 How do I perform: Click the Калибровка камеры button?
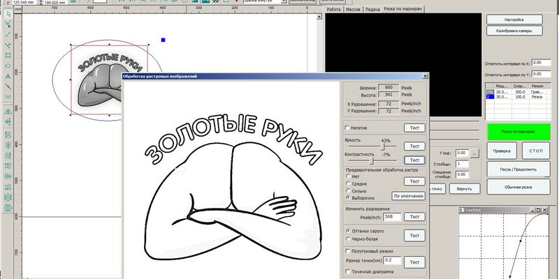514,31
